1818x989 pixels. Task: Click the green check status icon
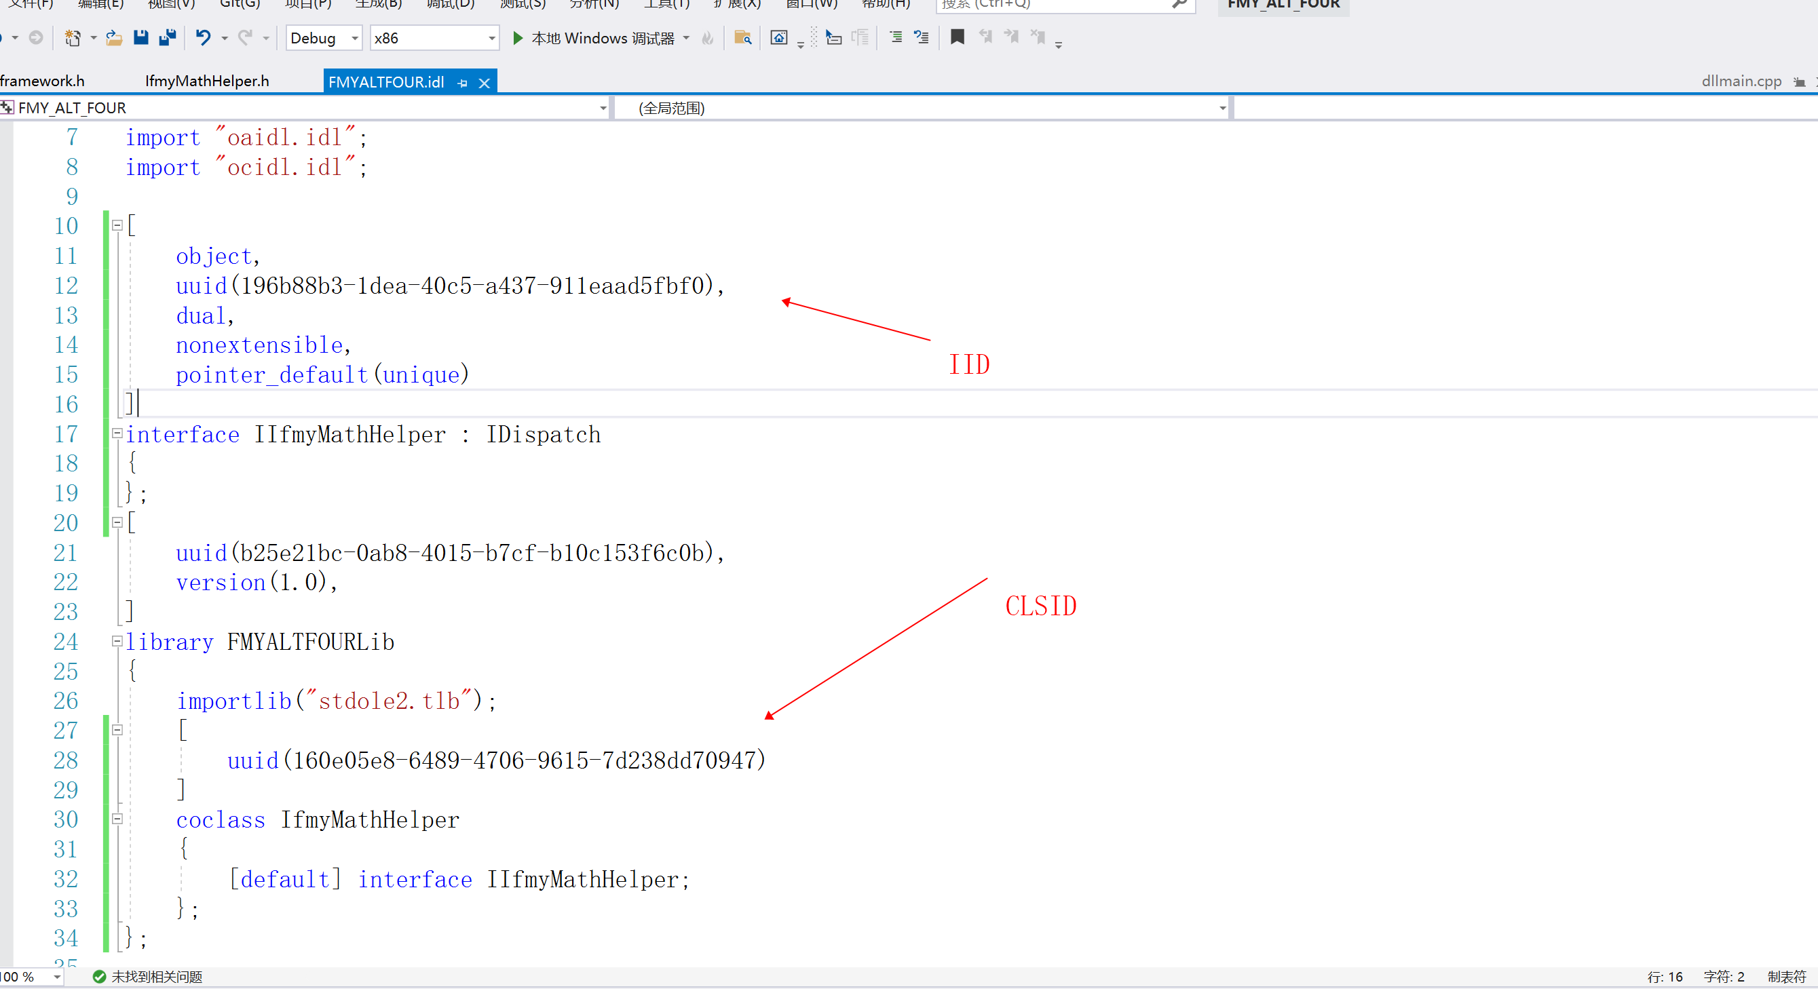coord(100,976)
